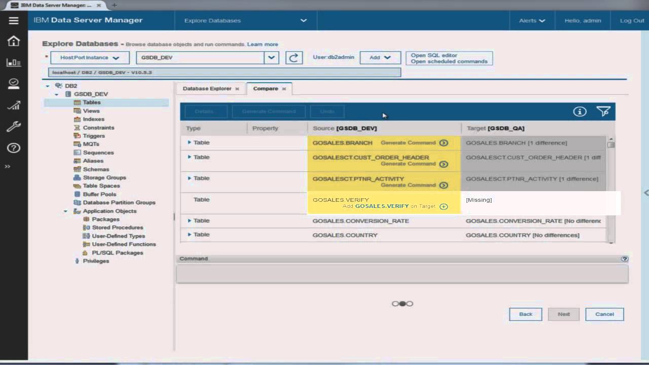Select MQTs in the tree
649x365 pixels.
click(x=91, y=144)
